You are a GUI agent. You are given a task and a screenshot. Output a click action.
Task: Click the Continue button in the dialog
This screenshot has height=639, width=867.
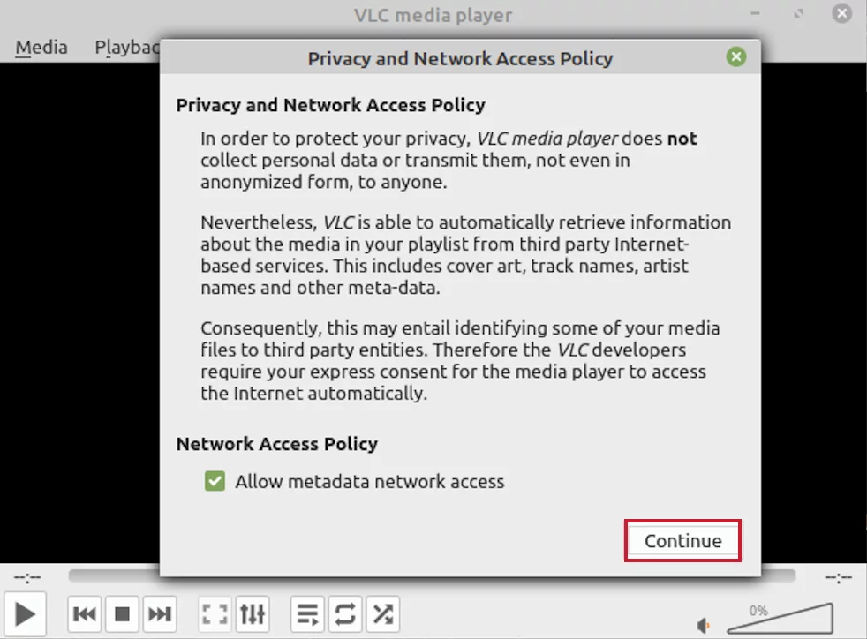click(682, 541)
